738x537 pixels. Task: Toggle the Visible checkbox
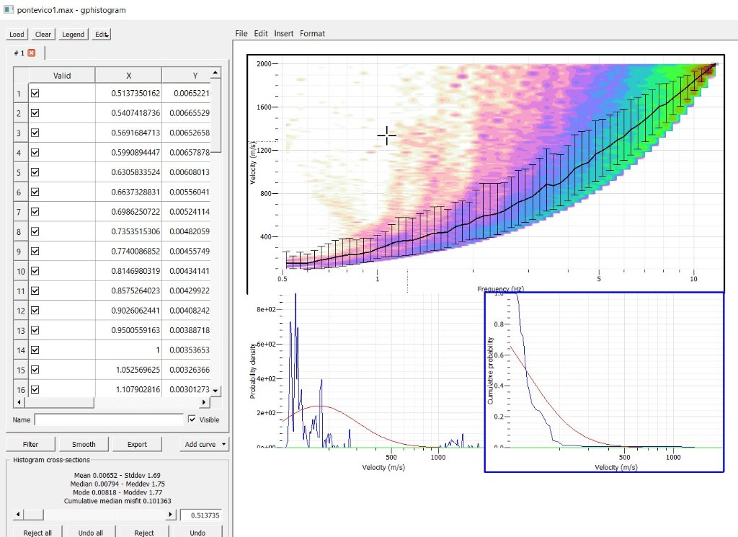click(191, 420)
